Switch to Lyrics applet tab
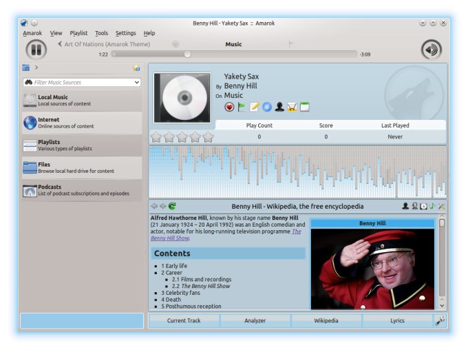The width and height of the screenshot is (468, 350). tap(397, 320)
